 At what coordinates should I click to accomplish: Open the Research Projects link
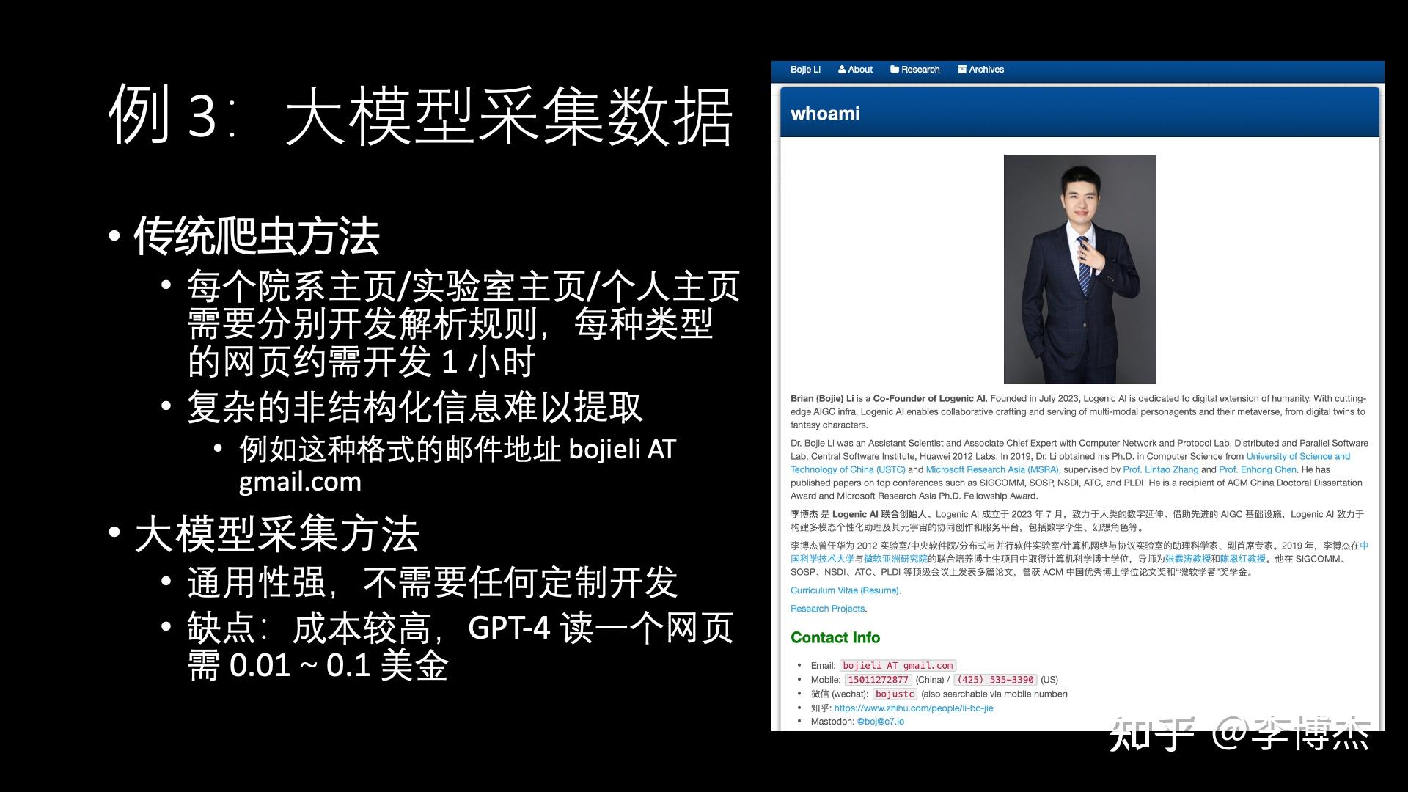pos(827,609)
